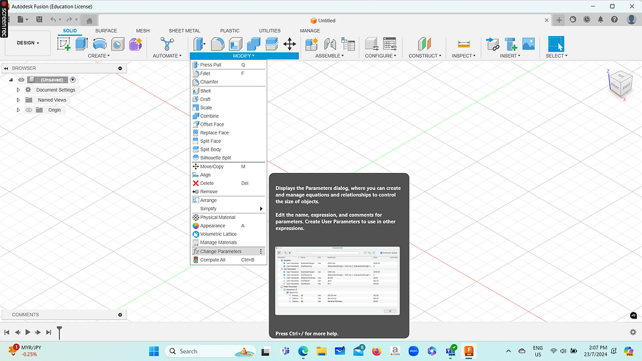Open the Design workspace dropdown
642x361 pixels.
pyautogui.click(x=28, y=43)
